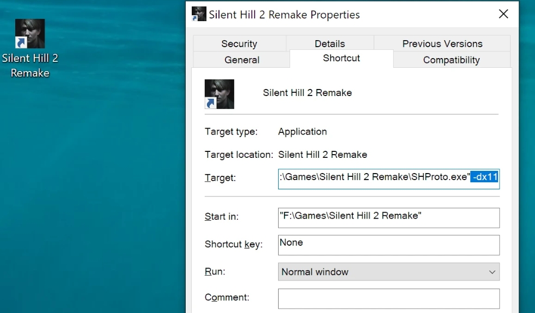This screenshot has width=535, height=313.
Task: Click the highlighted -dx11 text in Target
Action: click(x=484, y=177)
